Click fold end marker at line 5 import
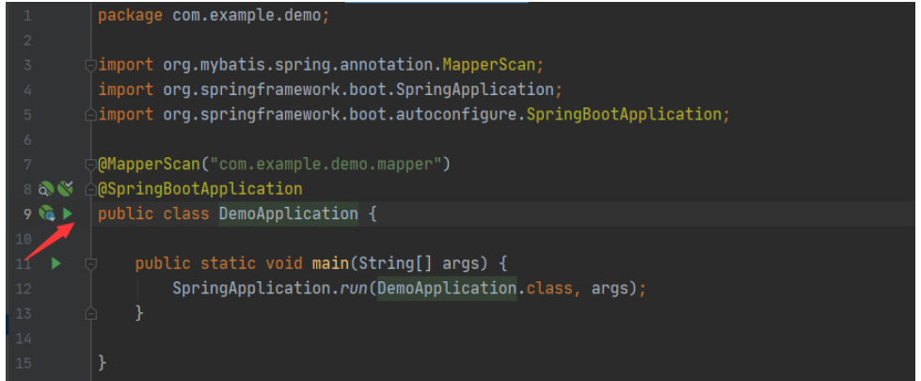Screen dimensions: 921x381 (x=91, y=115)
